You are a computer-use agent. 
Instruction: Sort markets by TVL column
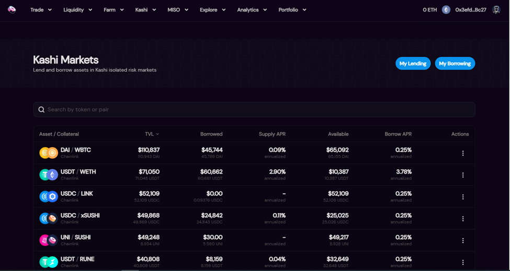(152, 134)
